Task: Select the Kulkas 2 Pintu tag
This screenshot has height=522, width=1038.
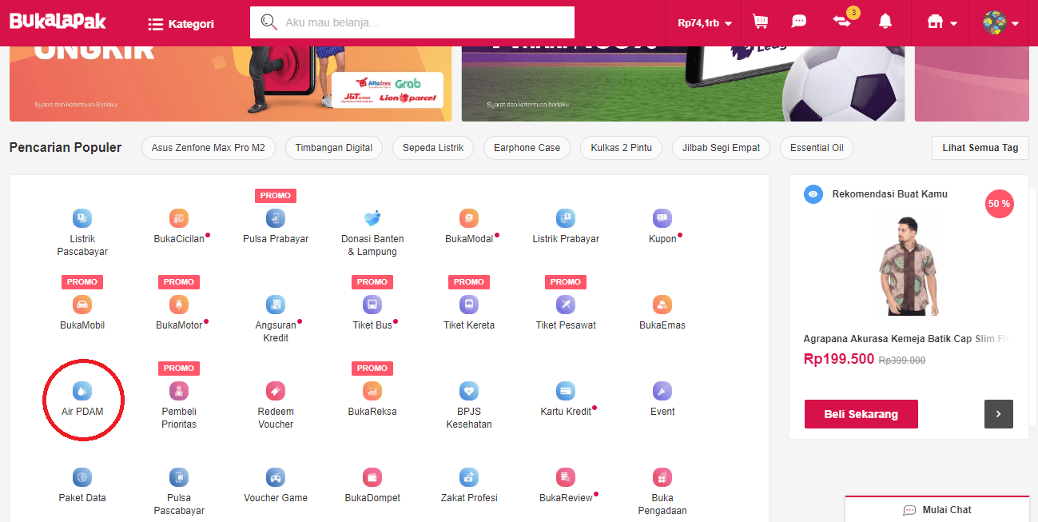Action: (x=622, y=148)
